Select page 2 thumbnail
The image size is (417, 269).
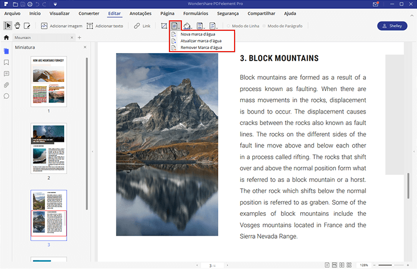[48, 148]
